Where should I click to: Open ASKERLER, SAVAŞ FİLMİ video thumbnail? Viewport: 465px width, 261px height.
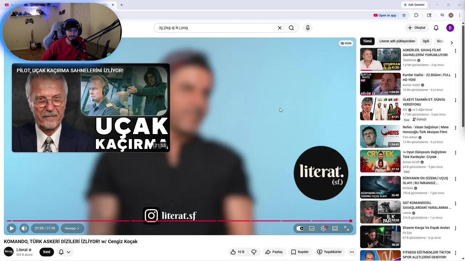(380, 59)
